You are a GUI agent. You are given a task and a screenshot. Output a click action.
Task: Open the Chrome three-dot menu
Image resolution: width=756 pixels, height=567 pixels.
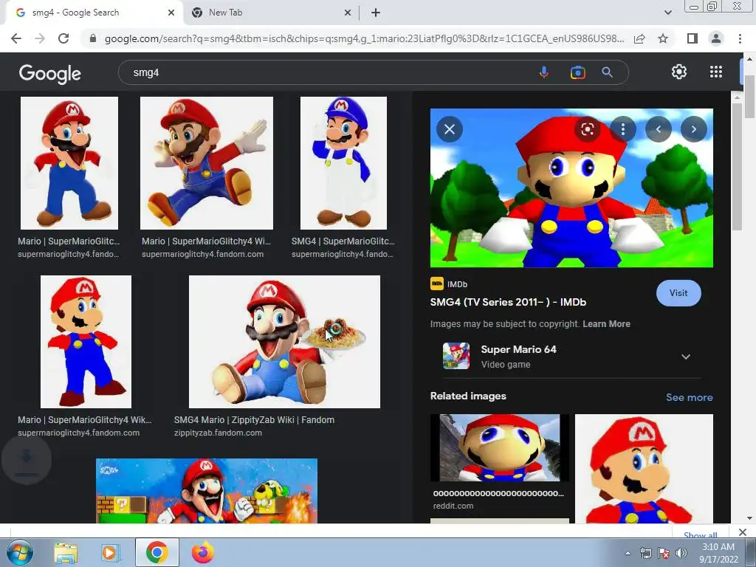click(740, 38)
